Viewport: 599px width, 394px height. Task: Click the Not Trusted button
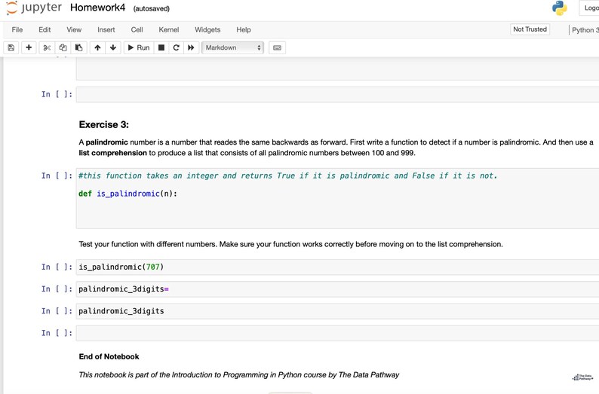[530, 29]
